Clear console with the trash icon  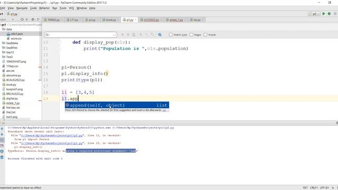click(2, 157)
